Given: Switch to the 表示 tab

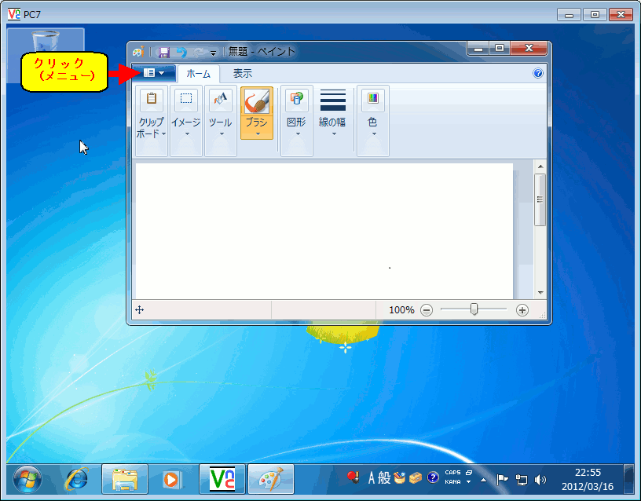Looking at the screenshot, I should tap(242, 74).
